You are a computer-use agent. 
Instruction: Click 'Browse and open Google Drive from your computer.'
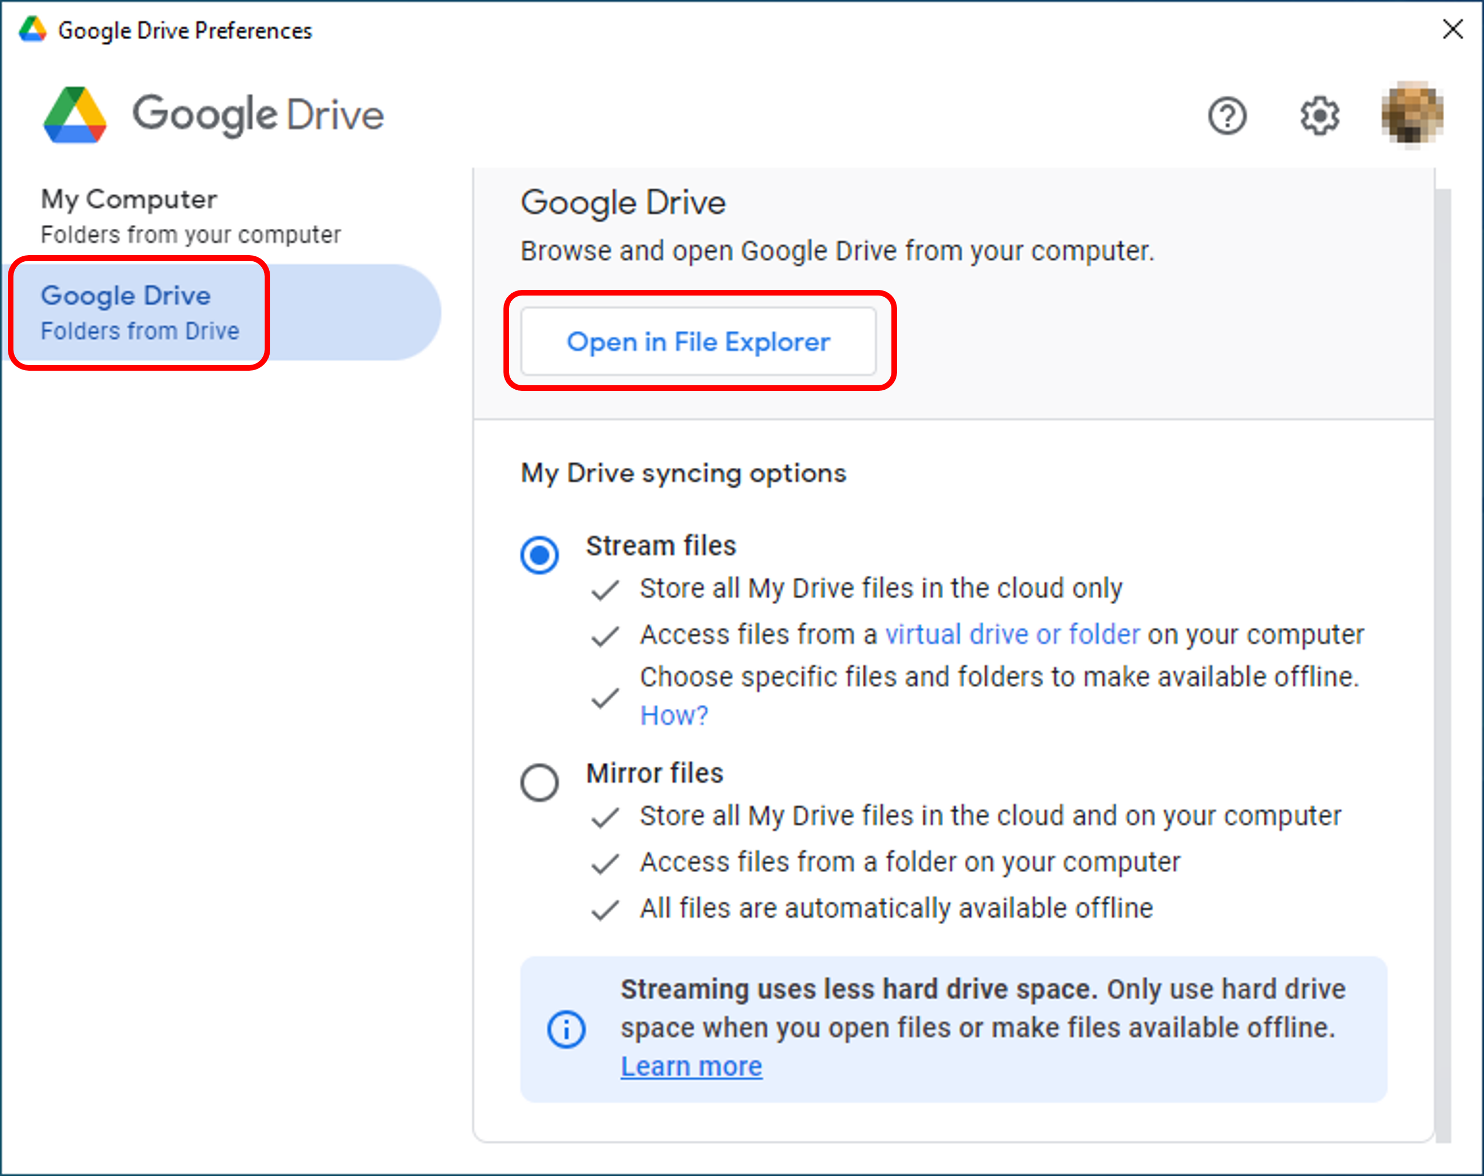tap(837, 251)
